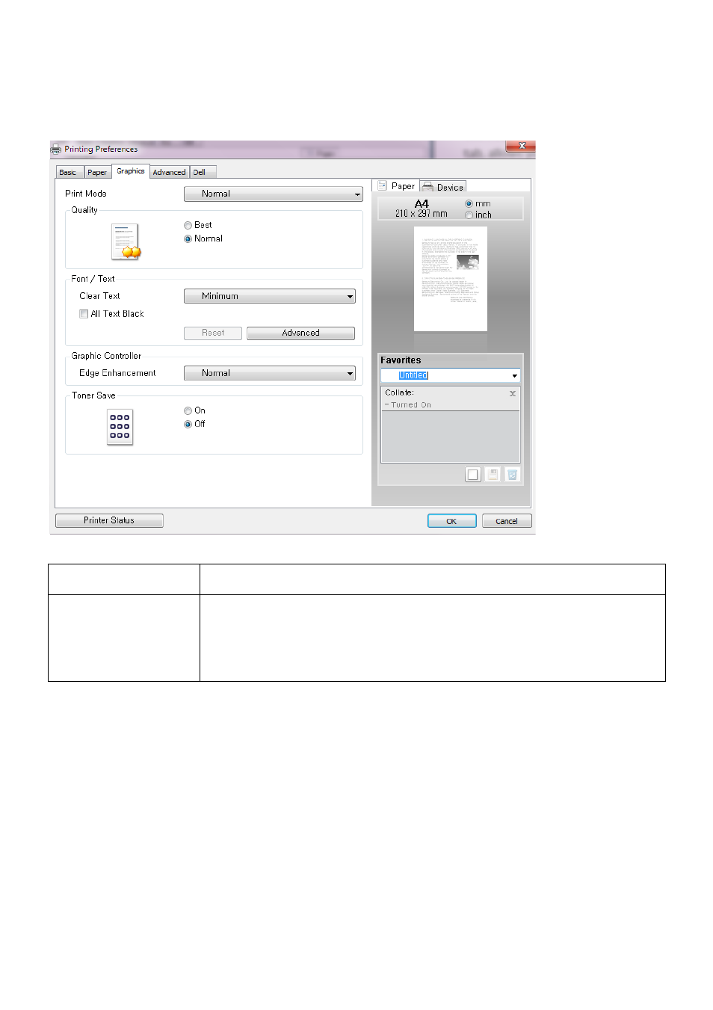The height and width of the screenshot is (1010, 713).
Task: Switch to the Paper settings tab
Action: [x=97, y=172]
